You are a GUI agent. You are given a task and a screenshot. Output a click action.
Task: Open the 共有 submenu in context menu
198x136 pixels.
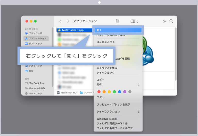(x=118, y=85)
